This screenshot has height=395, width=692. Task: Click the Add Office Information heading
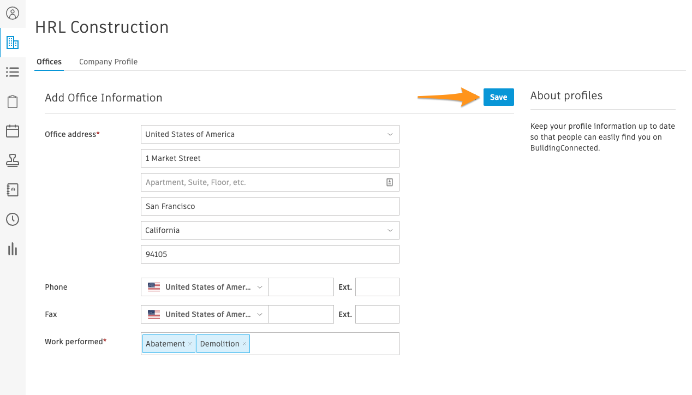(104, 98)
